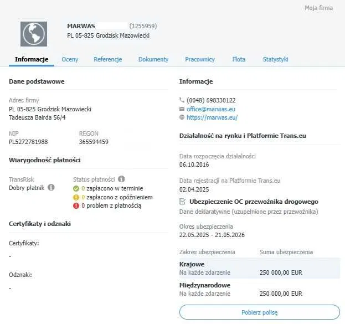Show the Flota tab
This screenshot has height=324, width=345.
point(239,59)
